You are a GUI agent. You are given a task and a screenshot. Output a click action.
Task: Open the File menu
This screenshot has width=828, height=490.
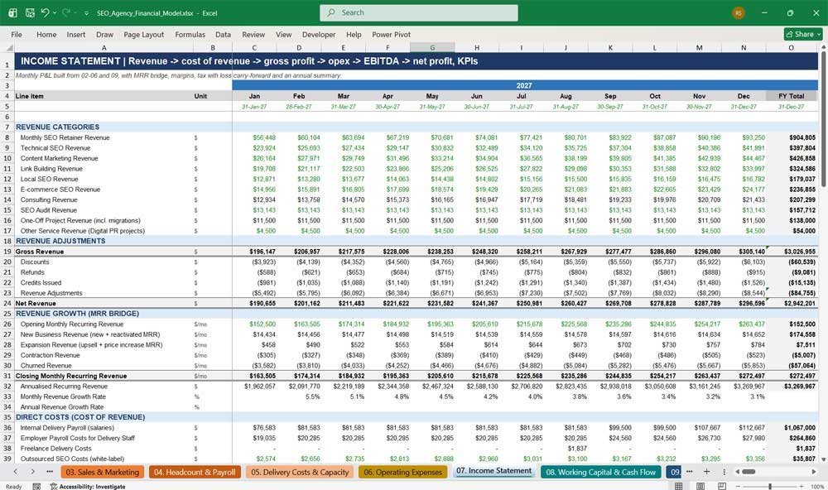point(17,34)
